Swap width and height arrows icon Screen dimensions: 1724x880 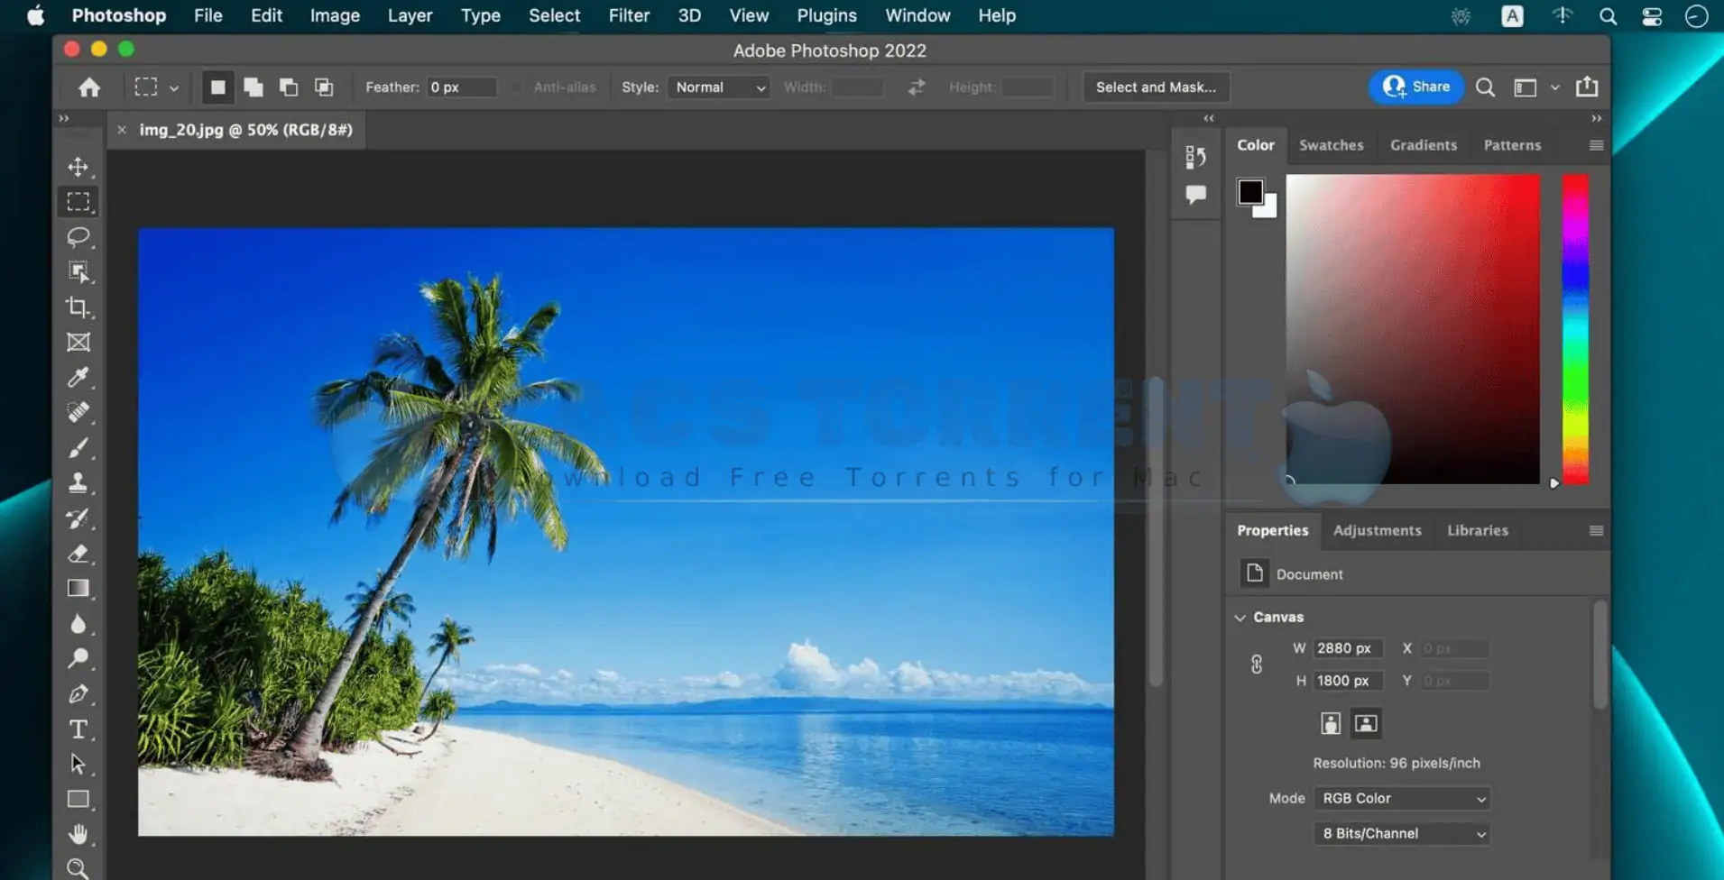(x=917, y=87)
